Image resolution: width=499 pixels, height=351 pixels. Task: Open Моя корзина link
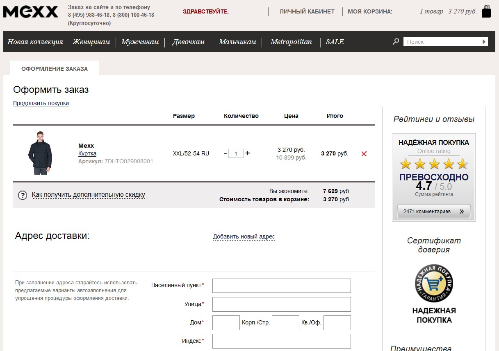tap(370, 11)
